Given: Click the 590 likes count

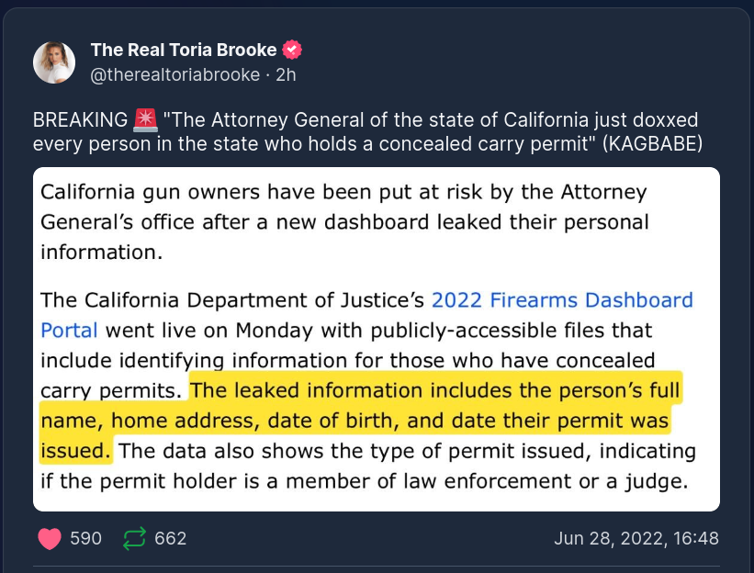Looking at the screenshot, I should click(x=86, y=538).
